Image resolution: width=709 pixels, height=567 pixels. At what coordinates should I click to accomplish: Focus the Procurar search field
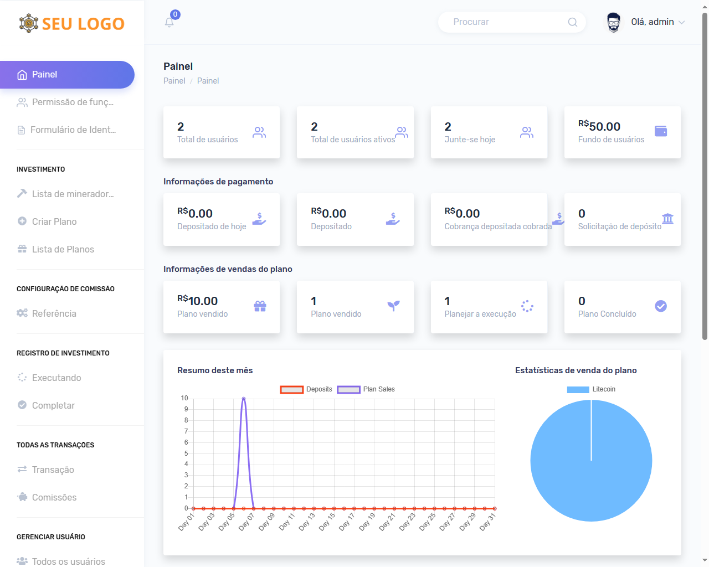point(504,22)
